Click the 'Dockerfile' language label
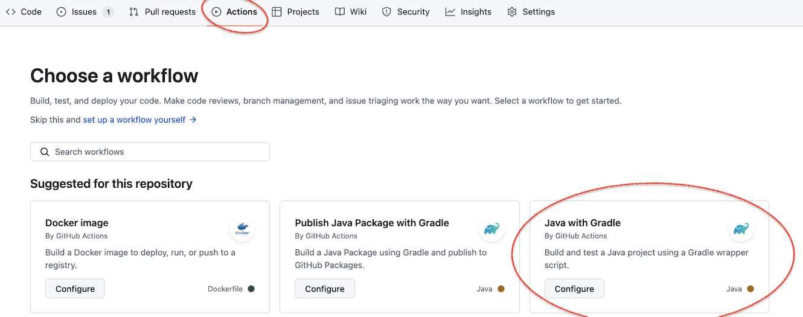This screenshot has width=803, height=317. click(225, 289)
